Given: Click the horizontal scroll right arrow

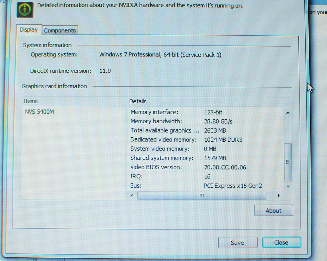Looking at the screenshot, I should [279, 195].
